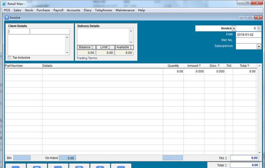Click the Limit button

105,47
